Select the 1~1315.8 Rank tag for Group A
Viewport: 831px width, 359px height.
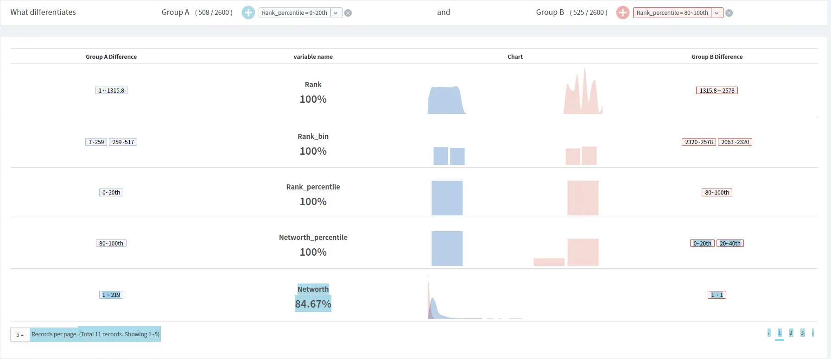(x=111, y=90)
